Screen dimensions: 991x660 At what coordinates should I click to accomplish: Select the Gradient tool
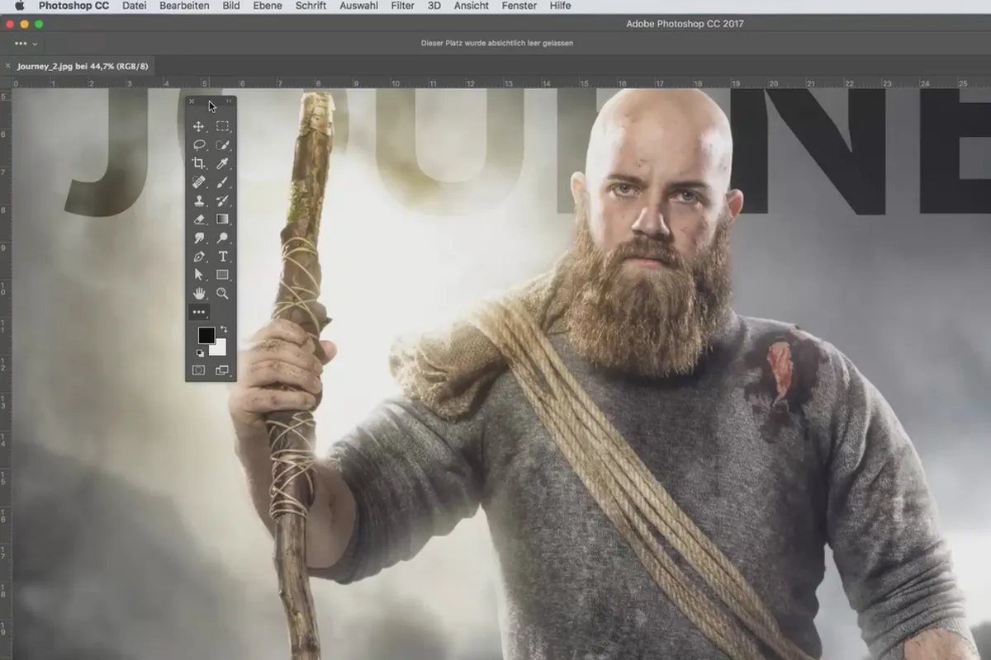tap(222, 219)
